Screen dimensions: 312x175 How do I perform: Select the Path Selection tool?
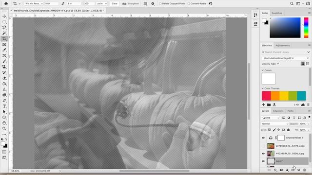(x=4, y=112)
